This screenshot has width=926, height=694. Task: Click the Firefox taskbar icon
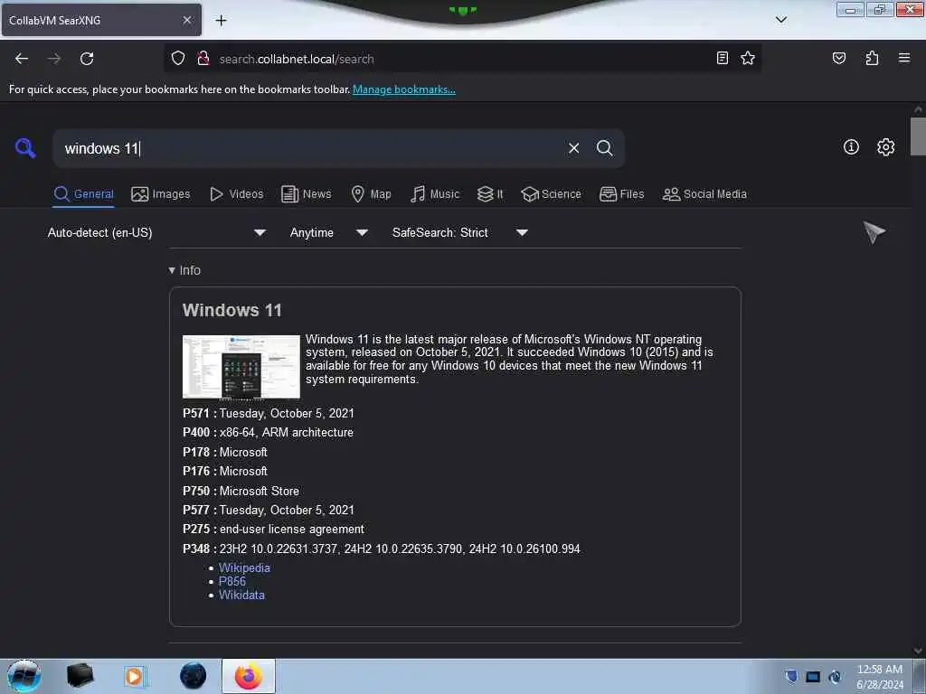click(x=249, y=676)
